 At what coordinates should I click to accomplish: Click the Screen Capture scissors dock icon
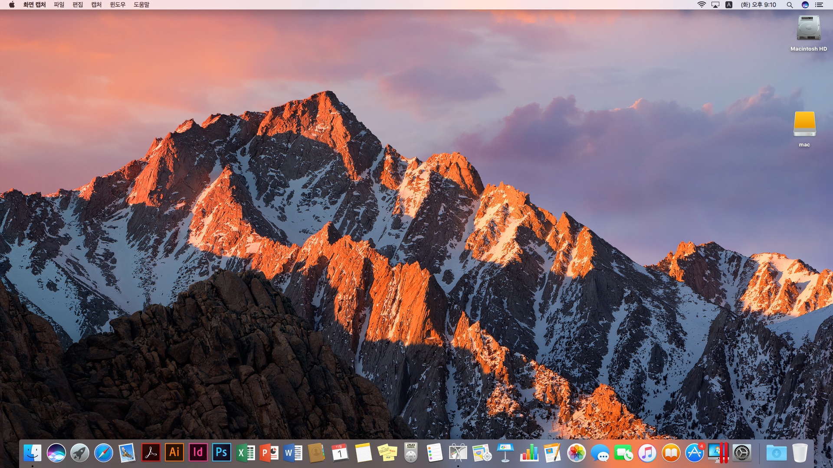[458, 453]
